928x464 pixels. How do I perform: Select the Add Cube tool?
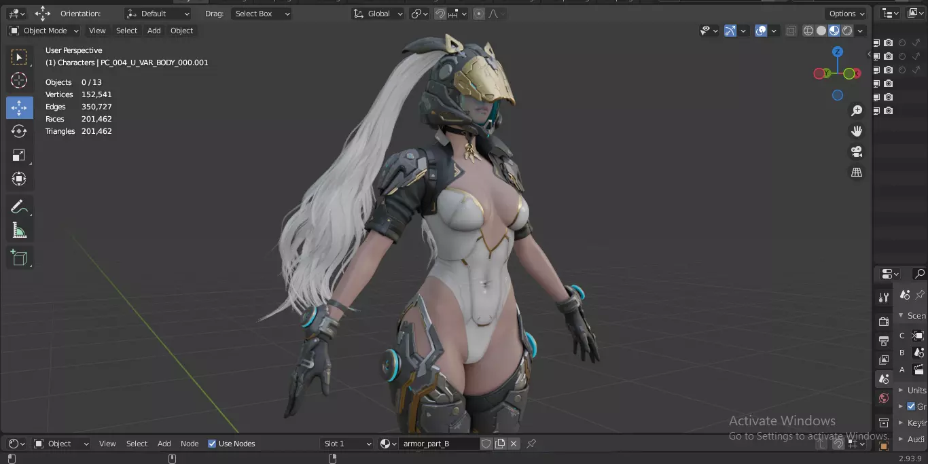(x=20, y=257)
